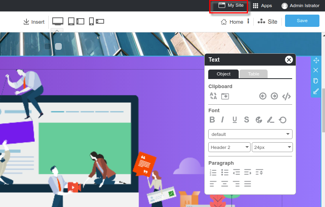Close the Text panel

pyautogui.click(x=289, y=60)
